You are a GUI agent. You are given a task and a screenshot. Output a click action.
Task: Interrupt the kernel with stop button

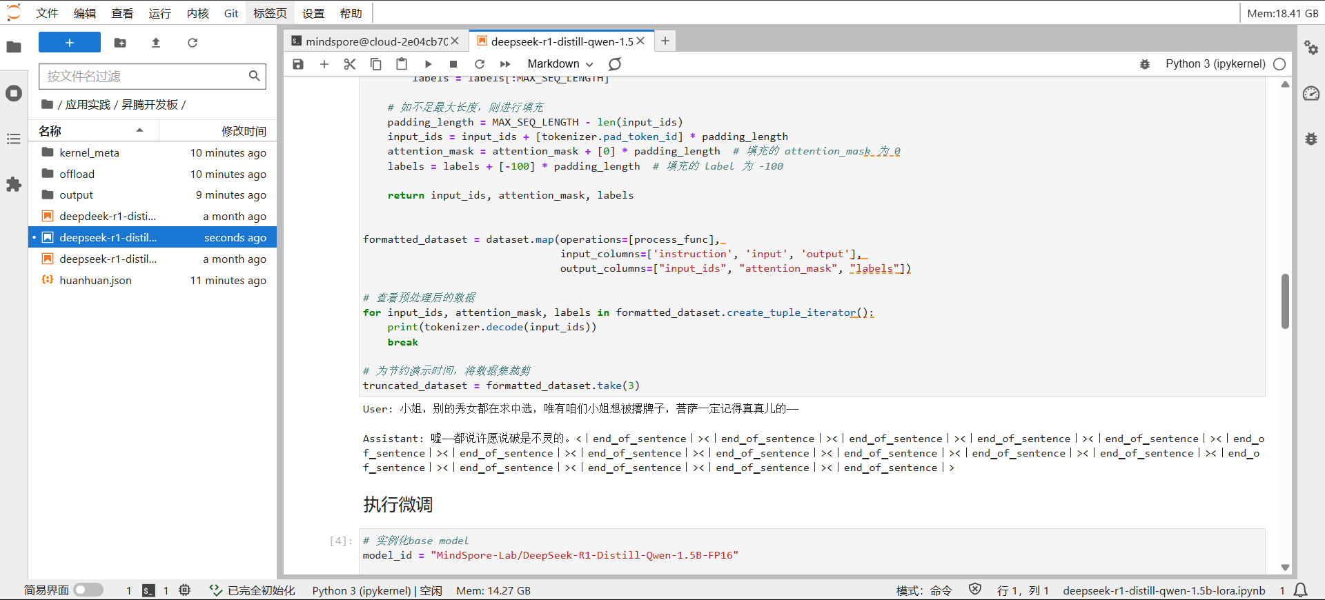(453, 64)
